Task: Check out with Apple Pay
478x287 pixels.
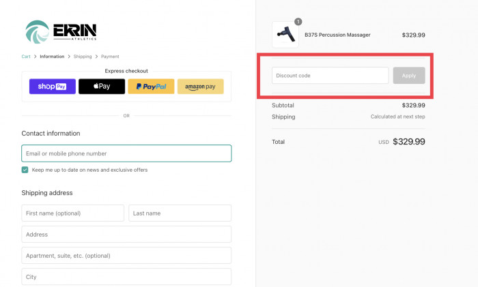Action: pyautogui.click(x=102, y=87)
